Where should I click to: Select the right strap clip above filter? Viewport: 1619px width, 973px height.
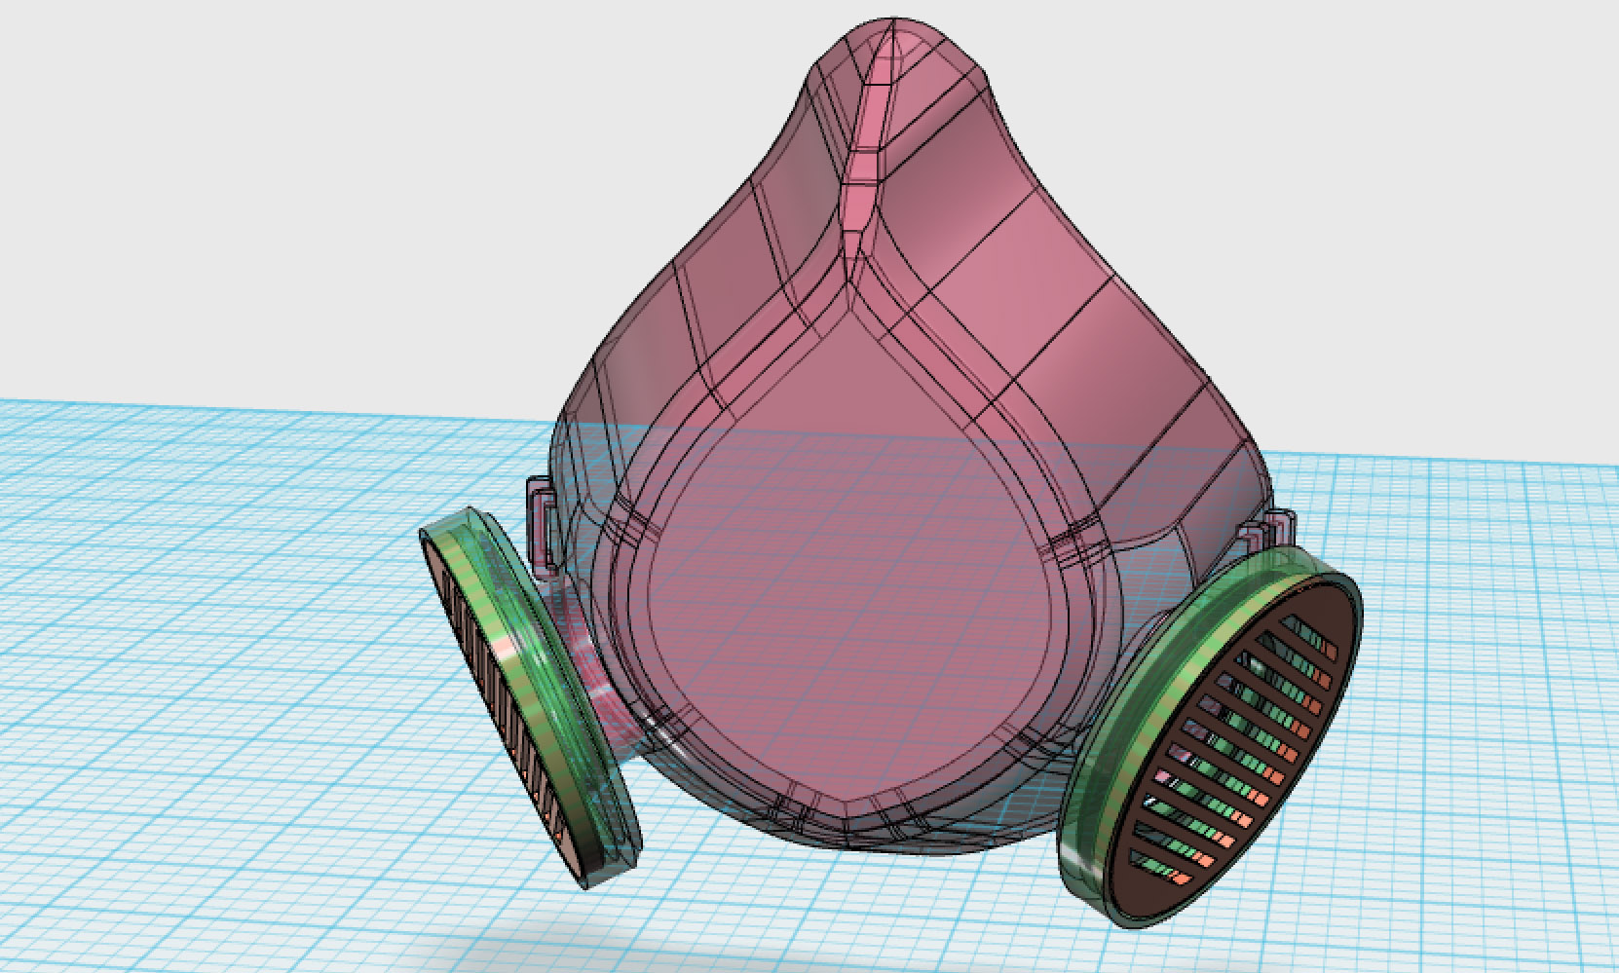coord(1264,532)
